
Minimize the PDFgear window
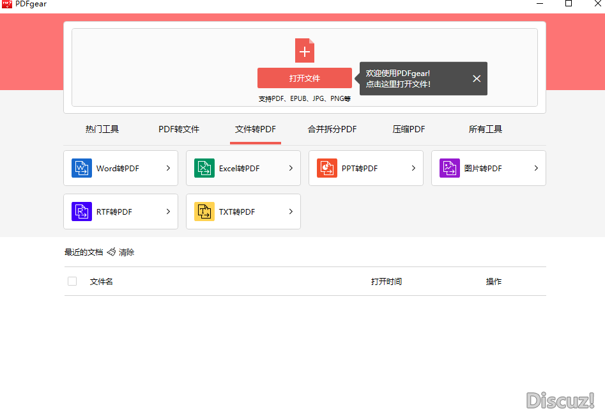pyautogui.click(x=540, y=3)
